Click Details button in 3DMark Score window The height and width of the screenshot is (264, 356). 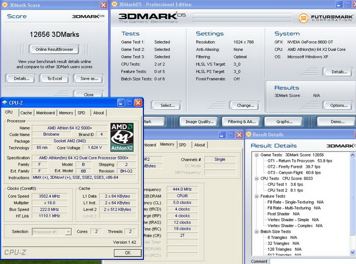pyautogui.click(x=21, y=79)
